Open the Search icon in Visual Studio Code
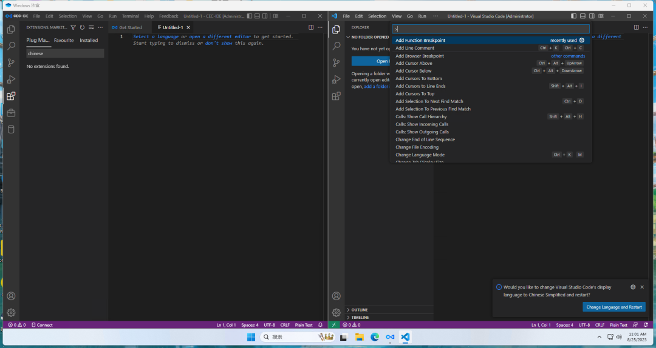 pos(337,46)
